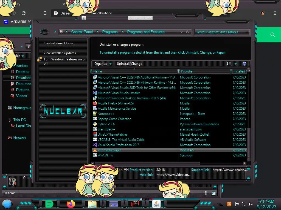This screenshot has width=281, height=210.
Task: Sort by the Publisher column header
Action: 204,71
